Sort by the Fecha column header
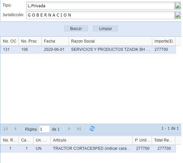Screen dimensions: 183x163 pos(55,41)
